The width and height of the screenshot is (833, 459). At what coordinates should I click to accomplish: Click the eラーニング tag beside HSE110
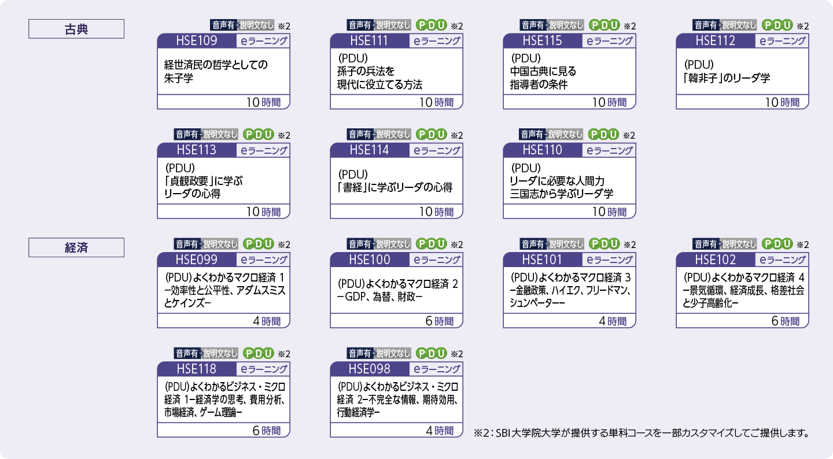pos(609,150)
